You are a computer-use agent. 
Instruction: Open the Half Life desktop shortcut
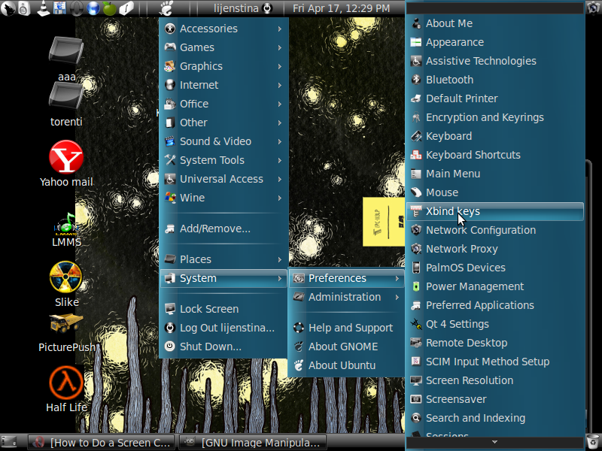point(66,383)
